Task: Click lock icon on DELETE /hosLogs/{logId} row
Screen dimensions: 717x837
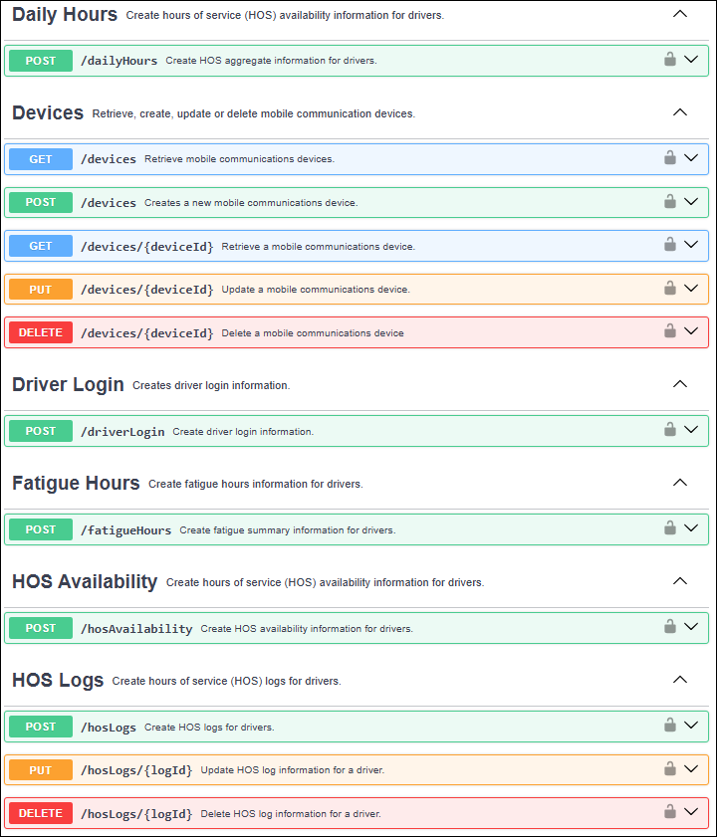Action: pos(670,812)
